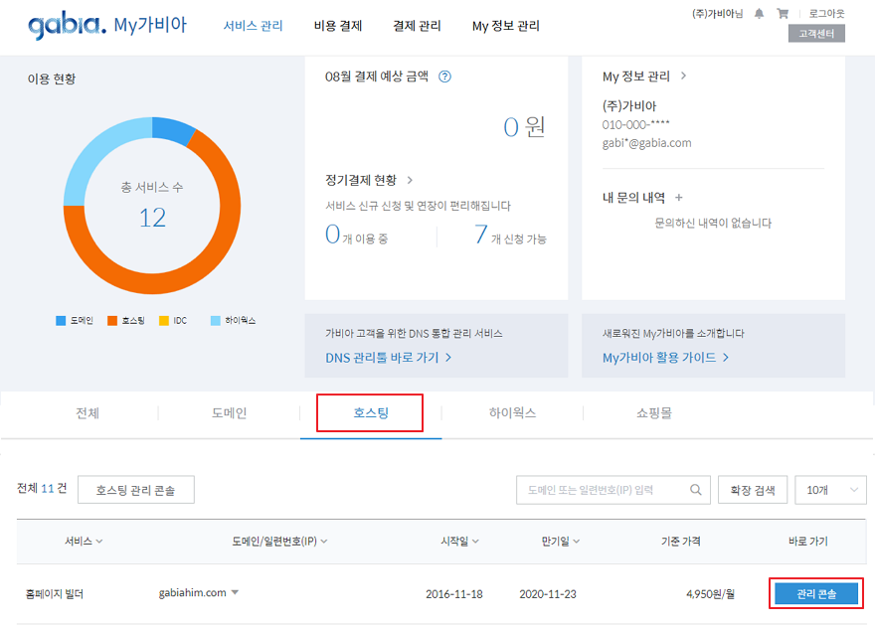Sort by the 시작일 column header
The image size is (875, 629).
point(459,542)
